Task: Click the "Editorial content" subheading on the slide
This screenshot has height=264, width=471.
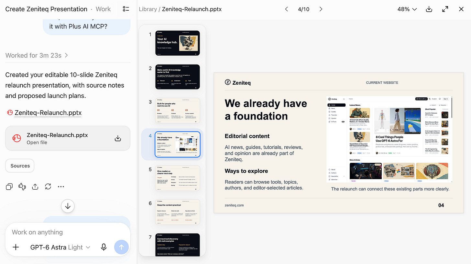Action: click(247, 136)
